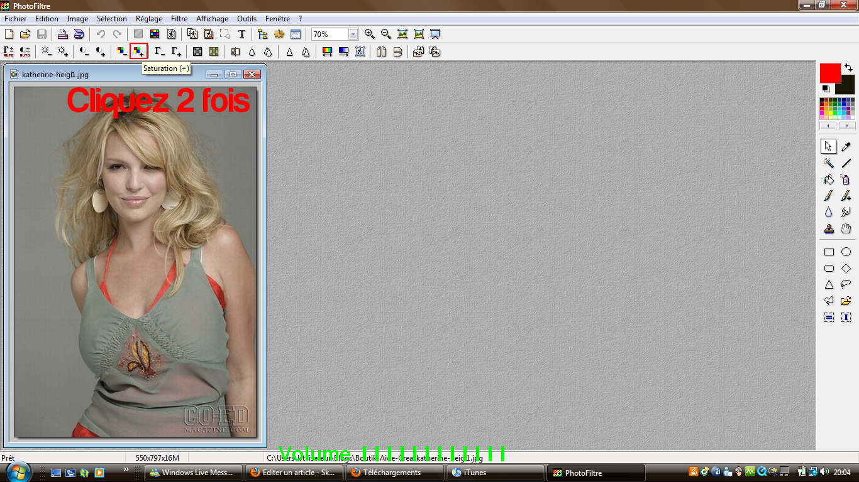
Task: Show previous palette colors with left arrow
Action: 828,126
